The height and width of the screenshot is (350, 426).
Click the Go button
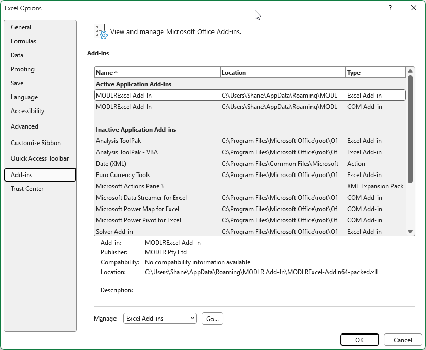(212, 319)
